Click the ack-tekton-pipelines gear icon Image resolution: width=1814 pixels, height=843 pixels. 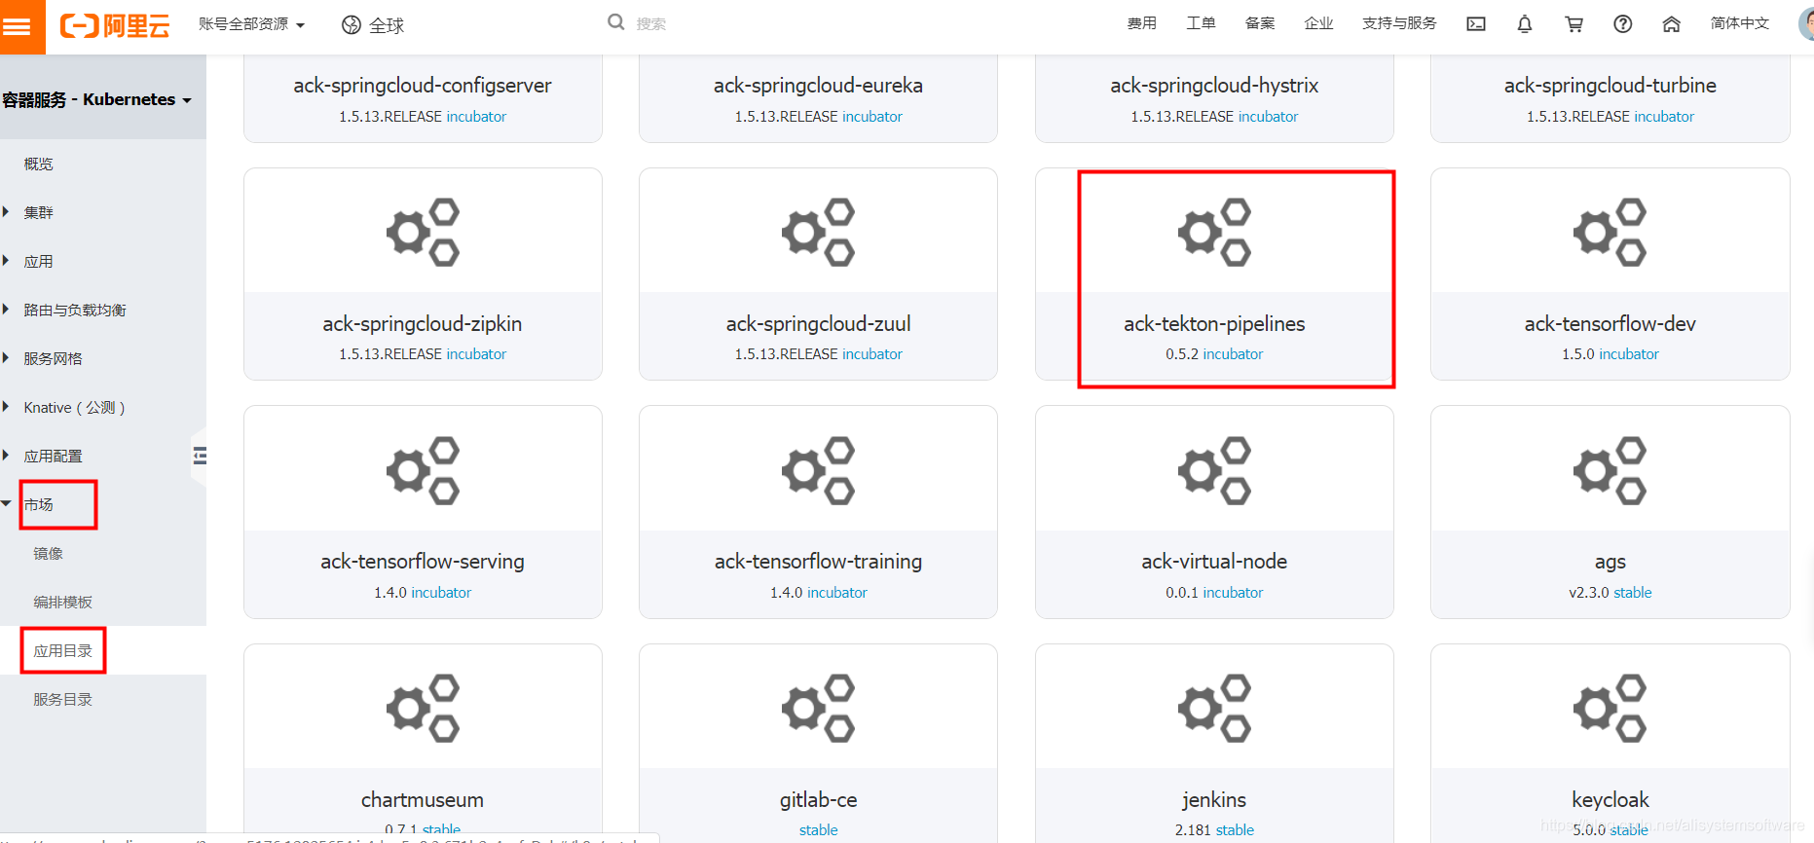pyautogui.click(x=1214, y=232)
